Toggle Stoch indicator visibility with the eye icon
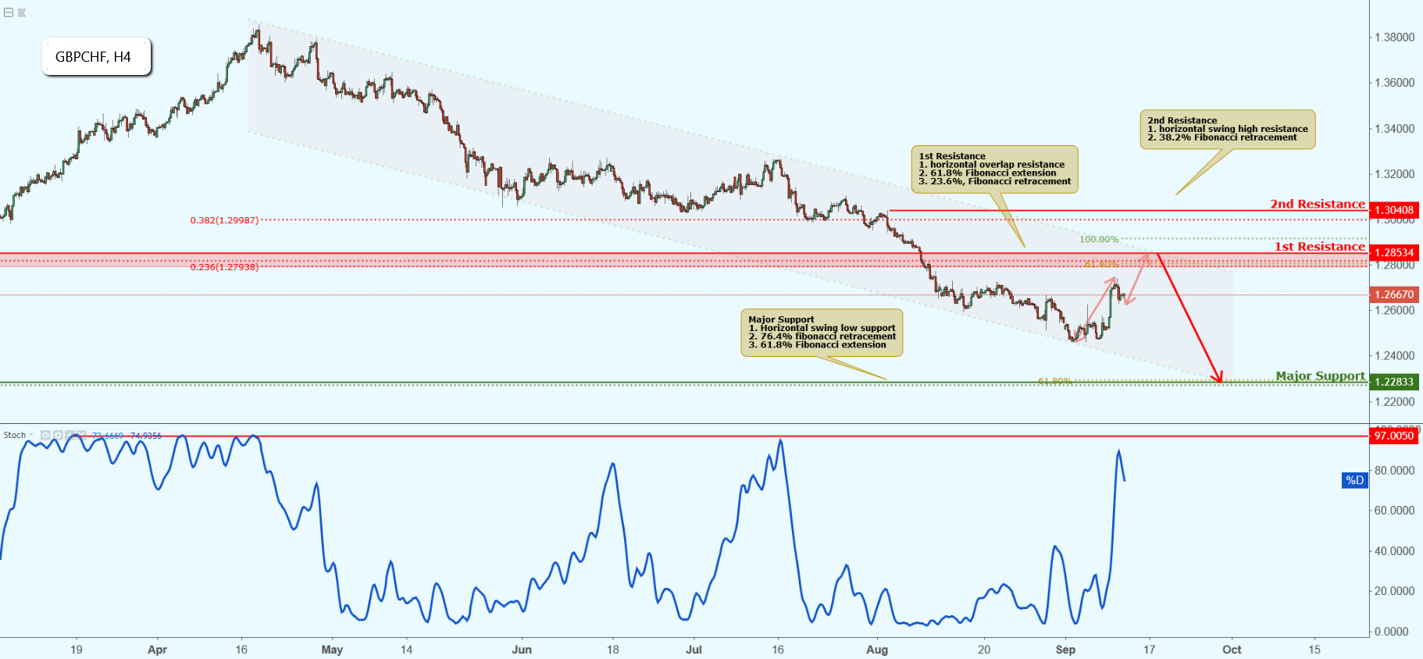 click(x=45, y=435)
